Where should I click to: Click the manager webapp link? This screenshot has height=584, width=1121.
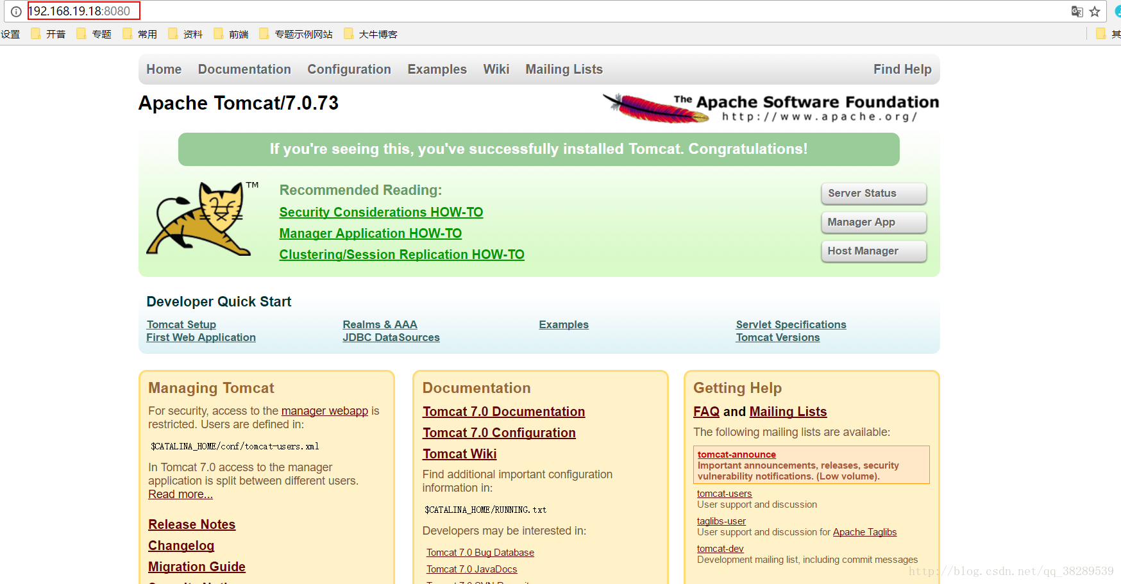(324, 411)
